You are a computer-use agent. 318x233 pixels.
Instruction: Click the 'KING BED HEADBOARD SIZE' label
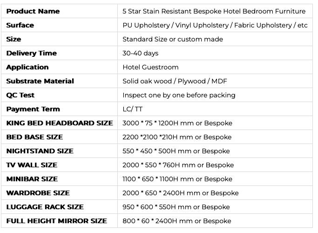60,123
